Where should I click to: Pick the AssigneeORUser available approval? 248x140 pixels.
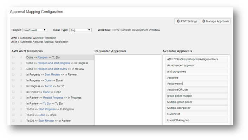(x=196, y=90)
